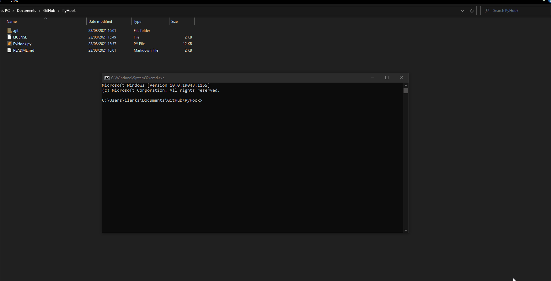Expand the chevron after This PC breadcrumb

pos(13,11)
